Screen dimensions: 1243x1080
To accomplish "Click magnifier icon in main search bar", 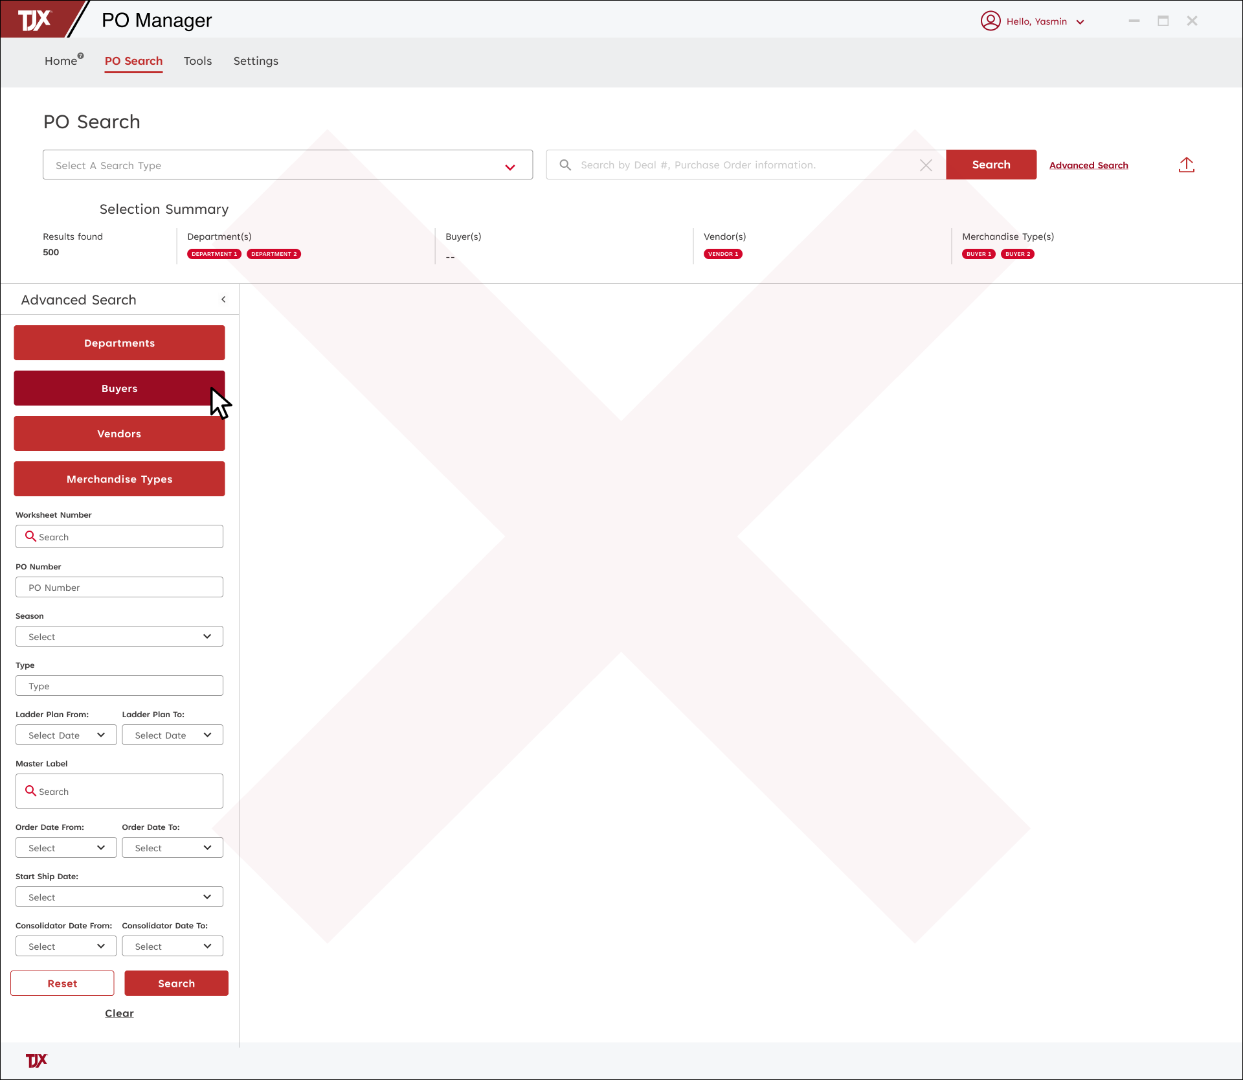I will pyautogui.click(x=565, y=165).
